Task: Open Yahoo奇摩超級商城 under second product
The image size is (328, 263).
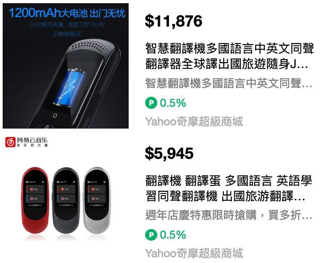Action: point(194,253)
